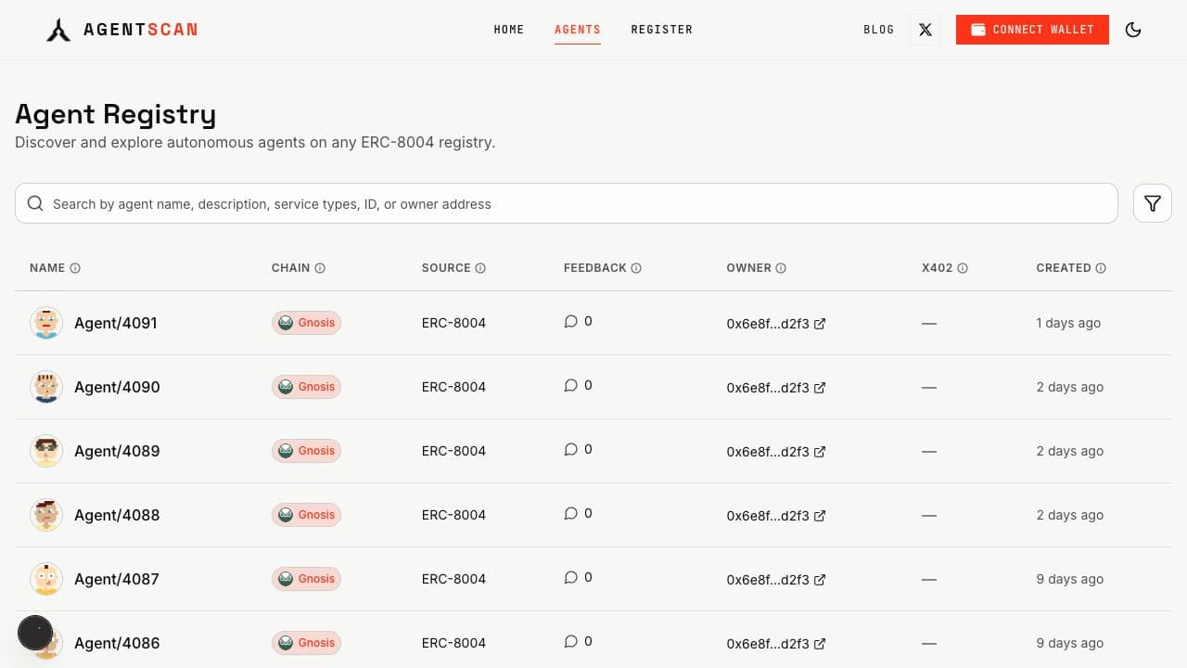1187x668 pixels.
Task: Open external owner link icon for Agent/4087
Action: 820,580
